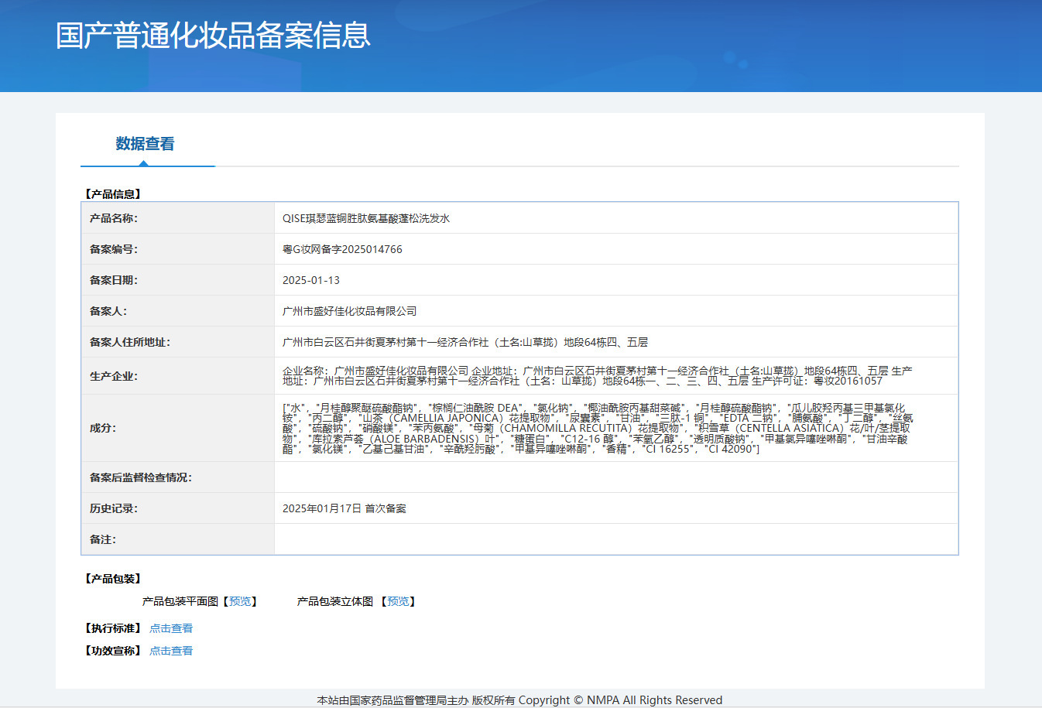
Task: Open 预览 link for 产品包装立体图
Action: click(x=398, y=601)
